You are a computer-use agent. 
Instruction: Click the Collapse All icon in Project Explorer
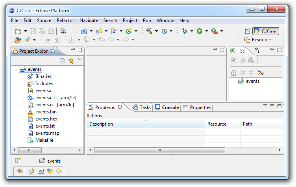coord(63,61)
